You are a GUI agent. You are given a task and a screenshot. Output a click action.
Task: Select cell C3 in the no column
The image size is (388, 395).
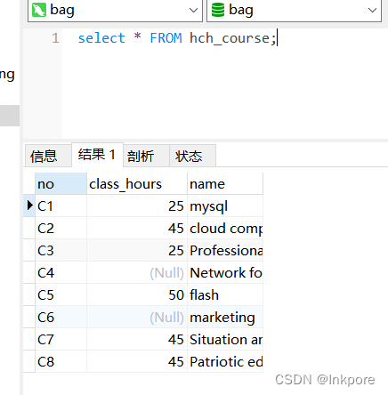coord(61,250)
